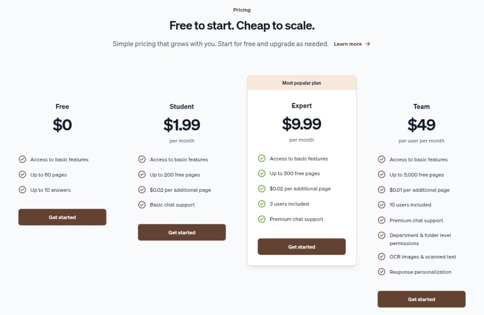Click the checkmark beside 'OCR images & scanned text'
This screenshot has width=484, height=315.
(x=381, y=256)
